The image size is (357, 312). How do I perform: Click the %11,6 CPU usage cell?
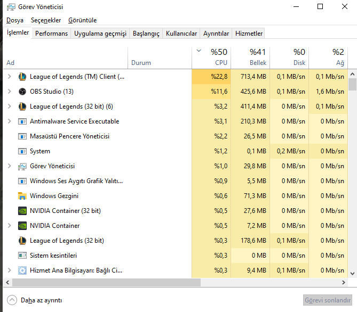211,92
